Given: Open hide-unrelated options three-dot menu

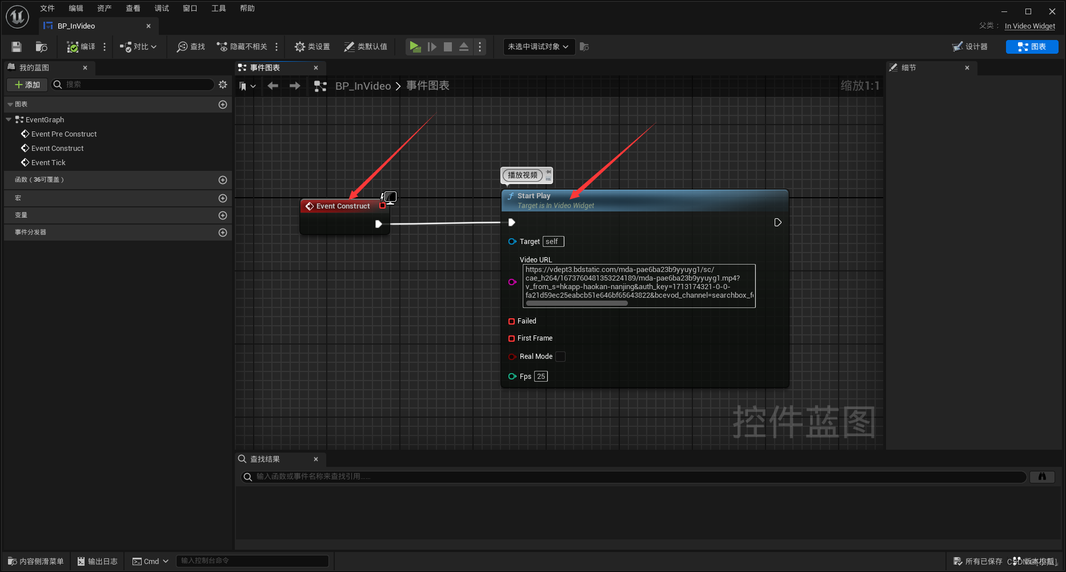Looking at the screenshot, I should coord(276,47).
